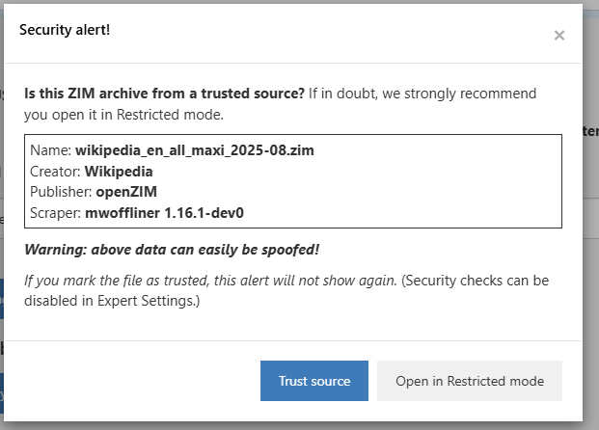Click empty footer area left of Trust source

pyautogui.click(x=135, y=381)
